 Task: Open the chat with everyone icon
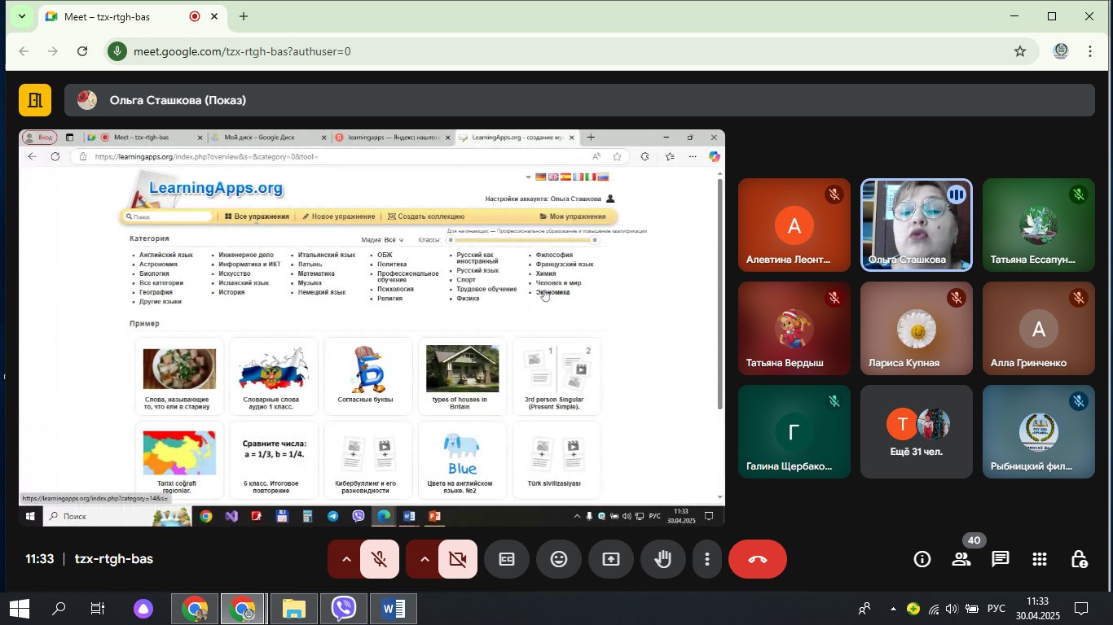pos(1001,559)
